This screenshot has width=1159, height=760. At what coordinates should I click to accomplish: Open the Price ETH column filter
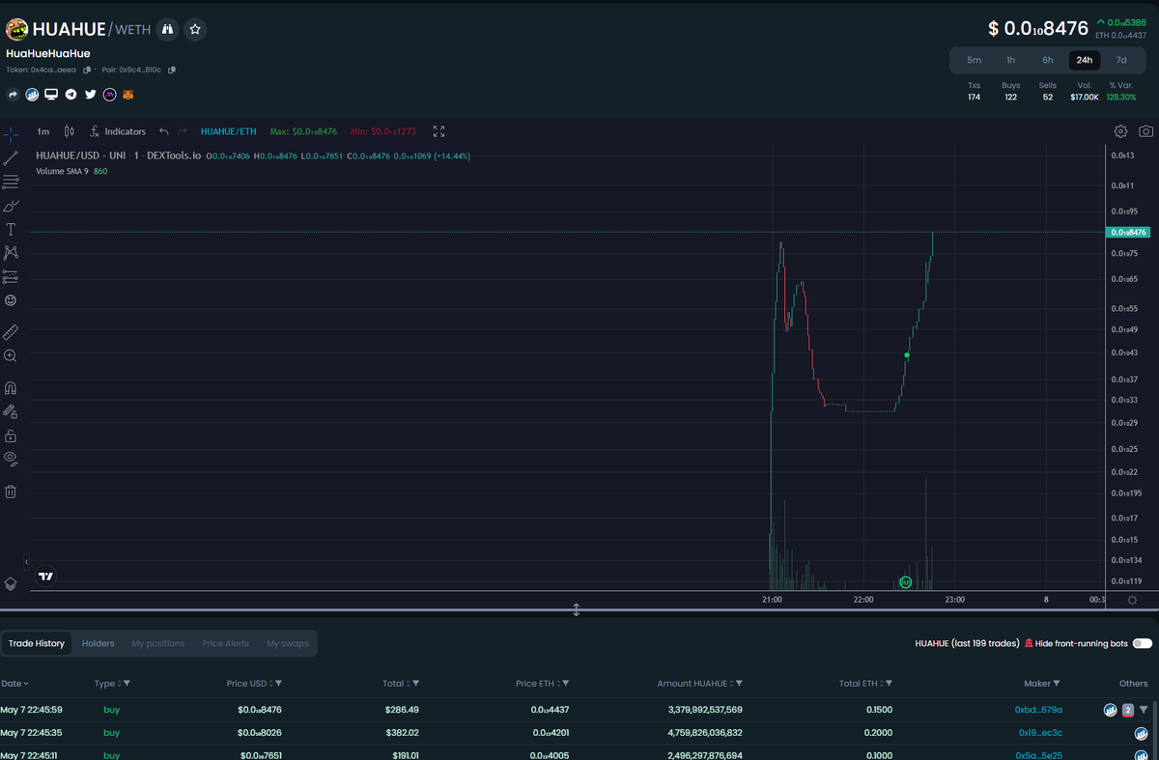tap(565, 683)
